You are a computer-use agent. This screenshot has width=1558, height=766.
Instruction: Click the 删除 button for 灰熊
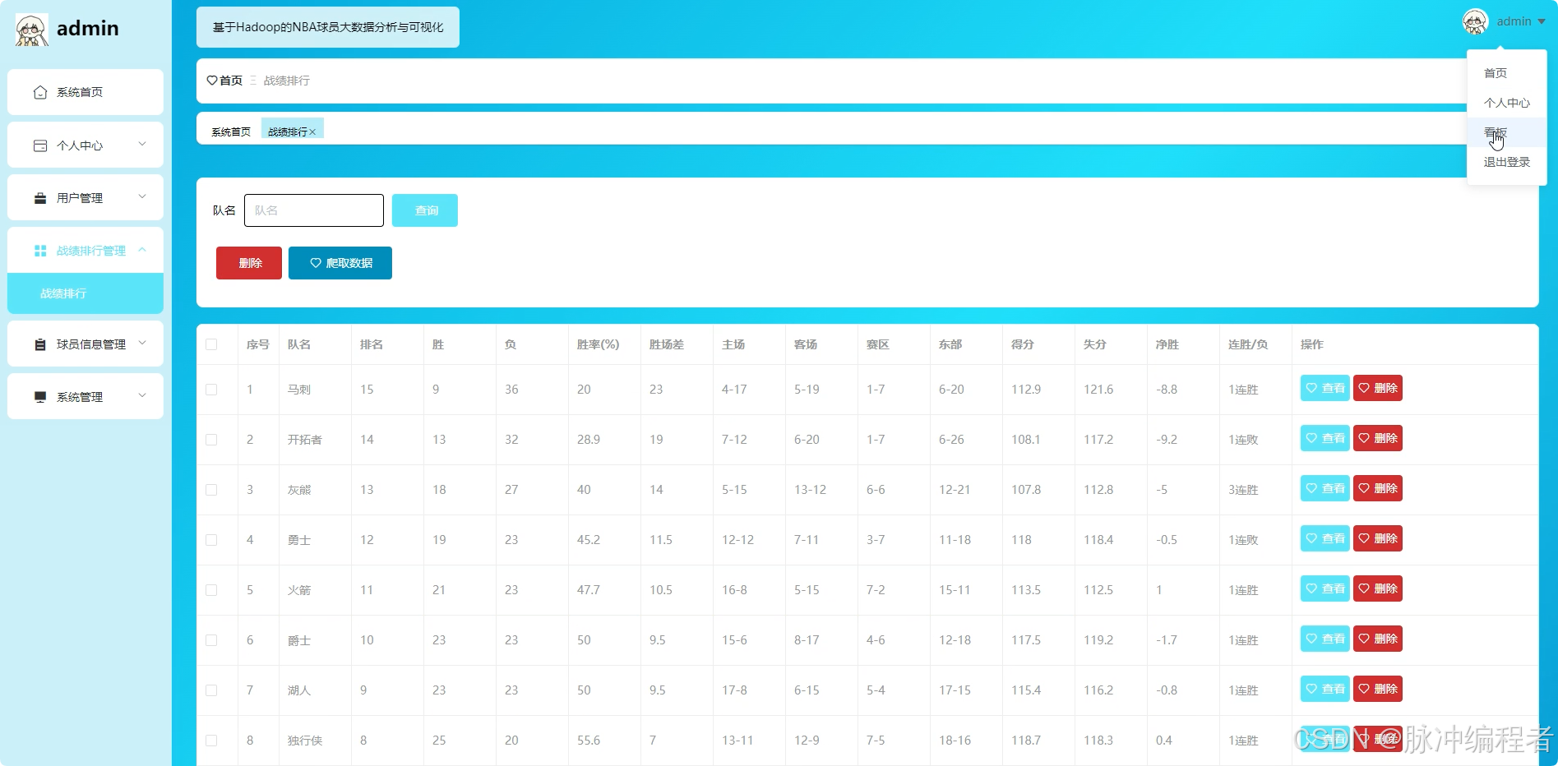click(x=1378, y=488)
